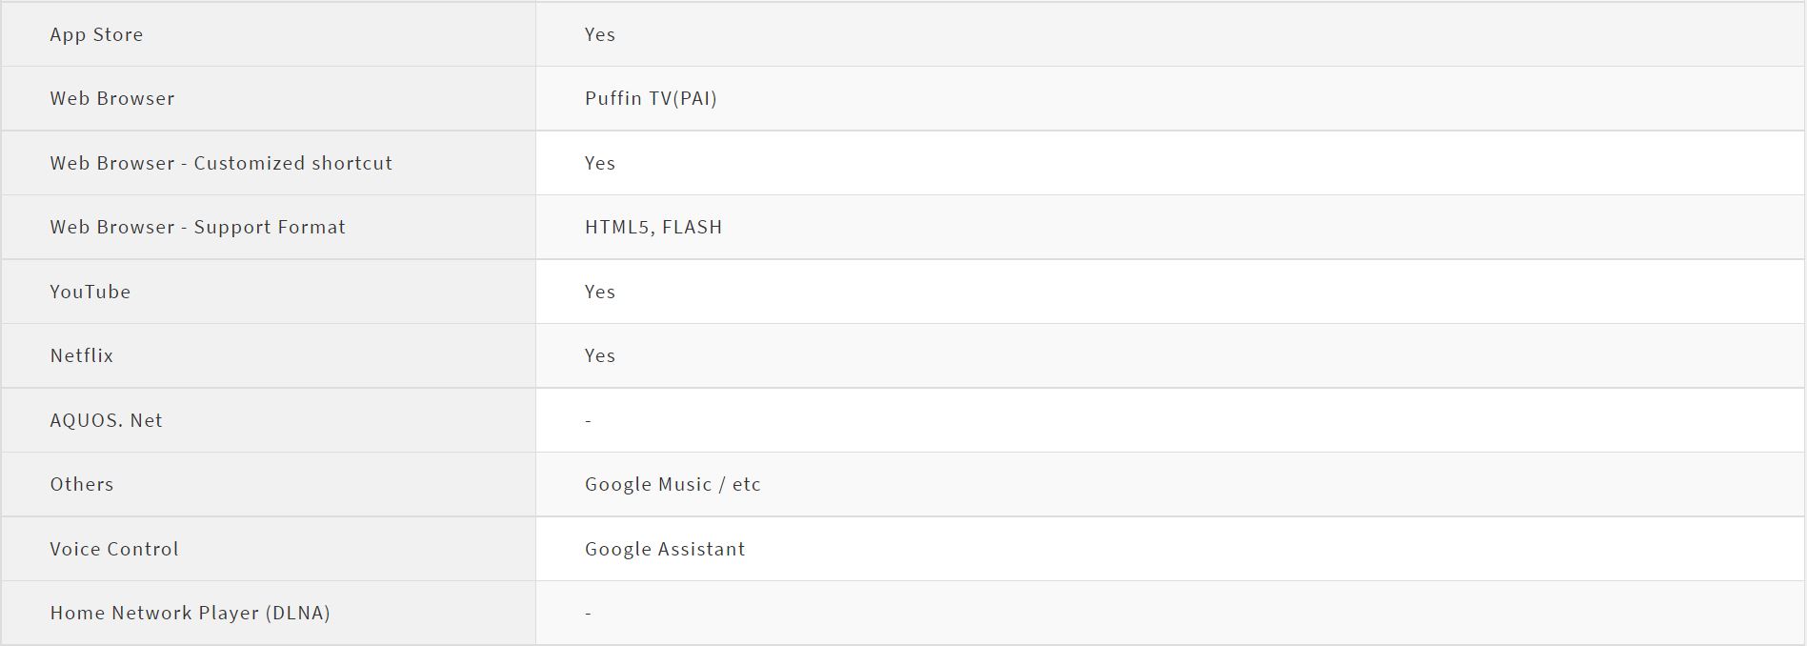The image size is (1807, 646).
Task: Click the Puffin TV(PAI) value
Action: point(651,98)
